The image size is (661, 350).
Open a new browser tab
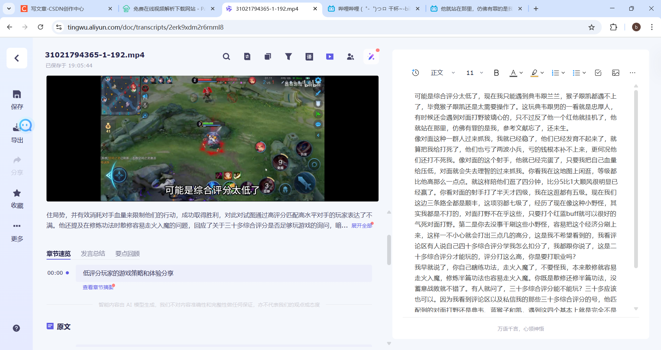(x=536, y=9)
